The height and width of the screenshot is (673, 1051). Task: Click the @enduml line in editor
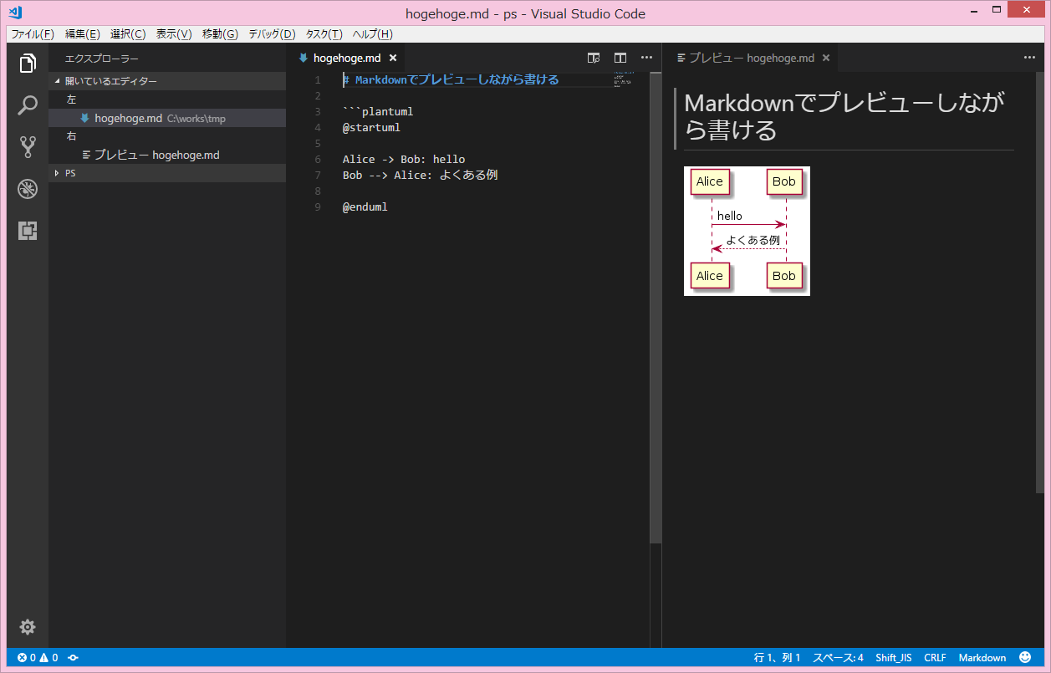pyautogui.click(x=365, y=207)
